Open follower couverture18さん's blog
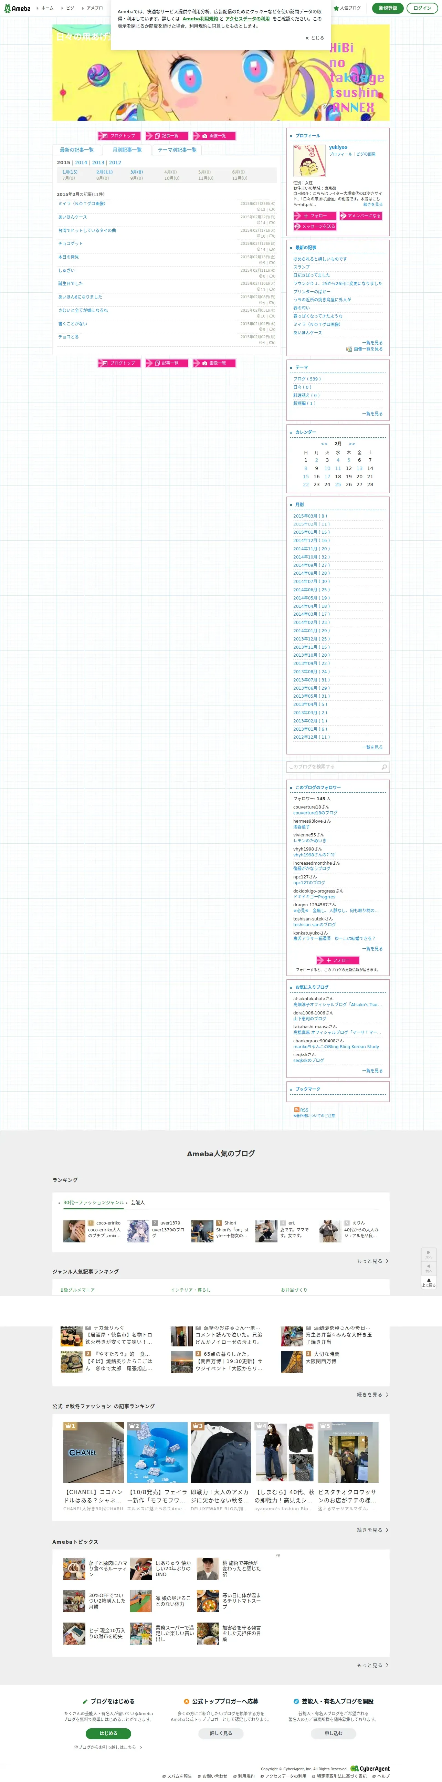 click(x=315, y=813)
